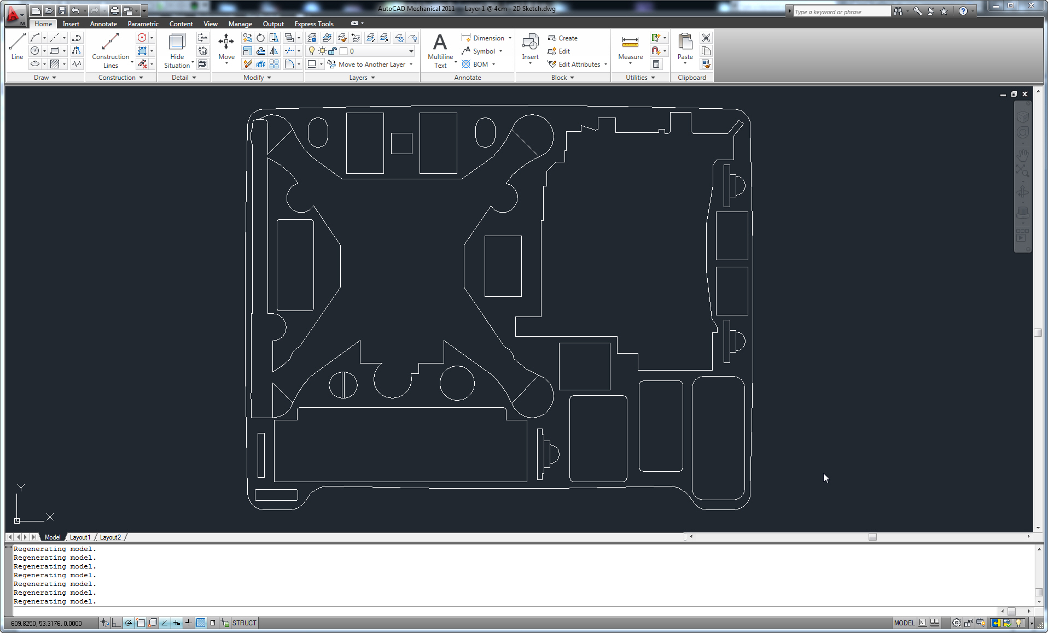Open the Hide Situation tool
The height and width of the screenshot is (633, 1048).
click(177, 50)
